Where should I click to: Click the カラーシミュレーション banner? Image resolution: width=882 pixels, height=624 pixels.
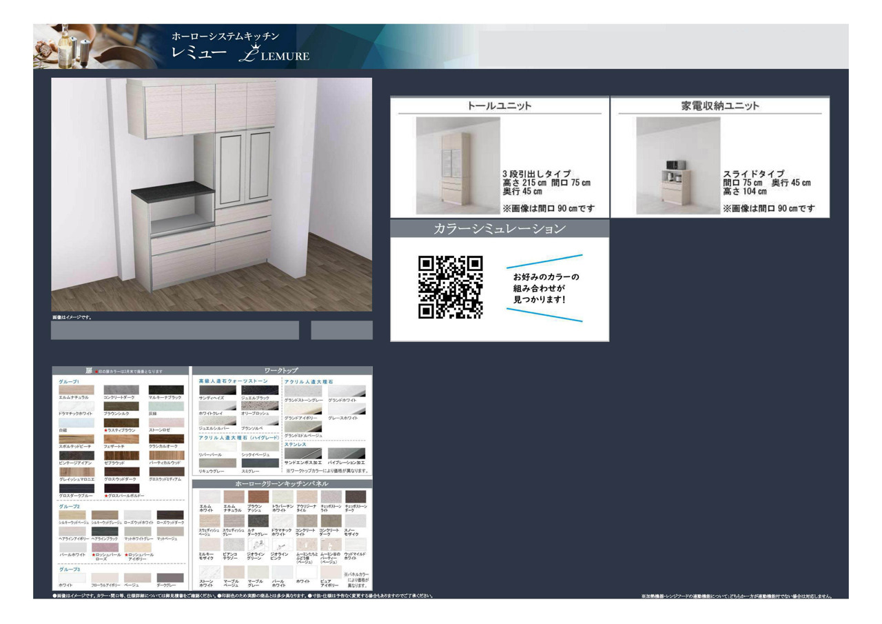click(x=500, y=228)
